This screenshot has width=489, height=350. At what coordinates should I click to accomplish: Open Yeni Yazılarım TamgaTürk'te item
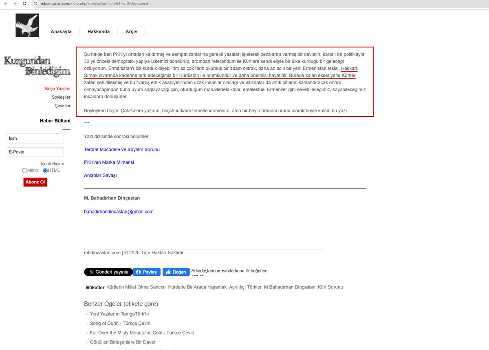[x=119, y=314]
